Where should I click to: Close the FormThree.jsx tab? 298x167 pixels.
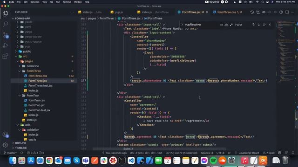(x=207, y=12)
